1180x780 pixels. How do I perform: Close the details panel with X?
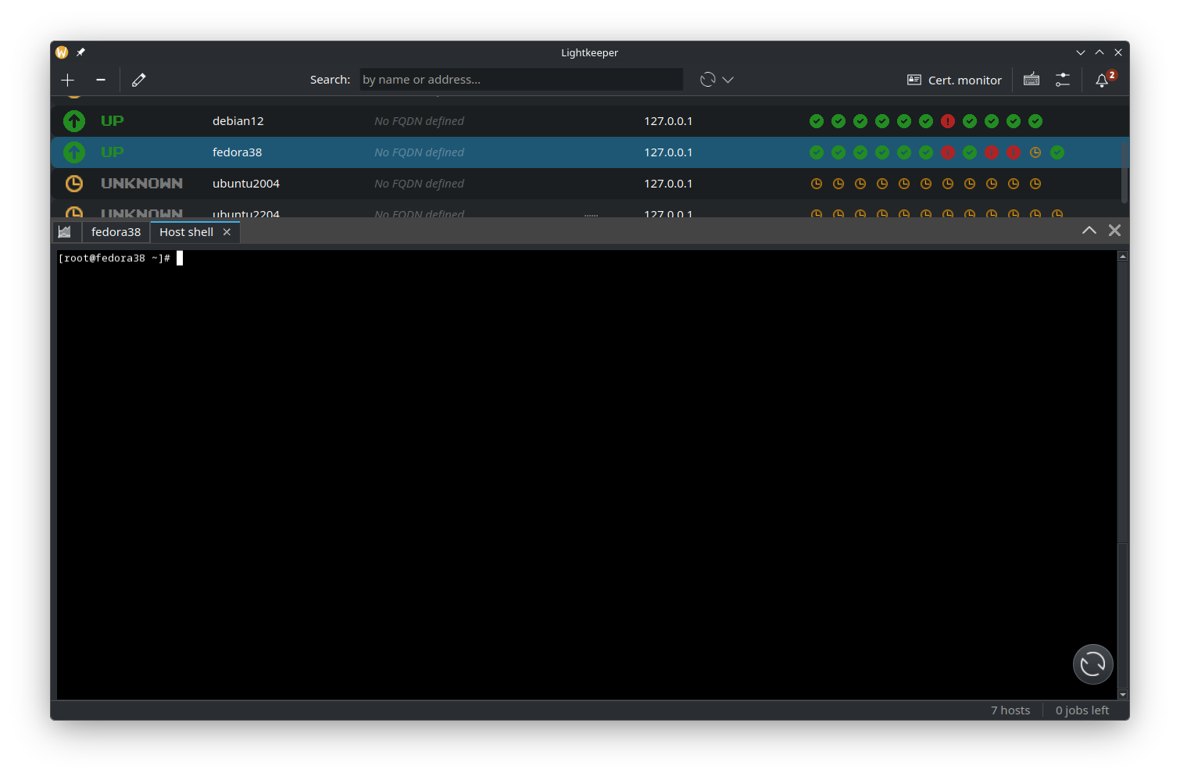(x=1115, y=231)
